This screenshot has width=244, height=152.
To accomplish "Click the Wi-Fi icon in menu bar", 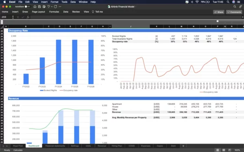I will tap(197, 2).
